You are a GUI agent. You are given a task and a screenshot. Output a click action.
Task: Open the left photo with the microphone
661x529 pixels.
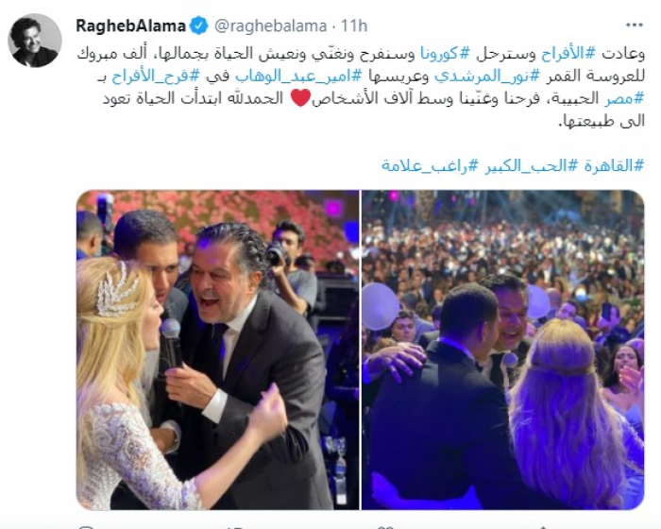[217, 350]
